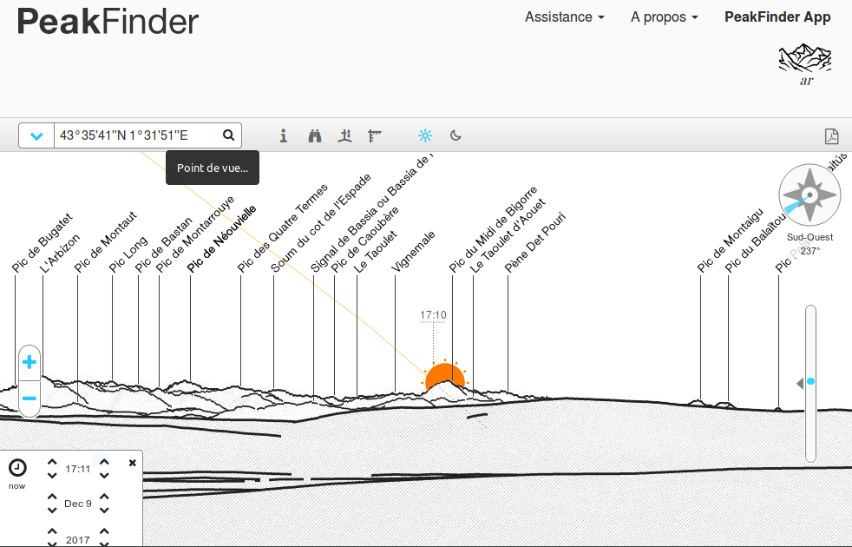Open the A propos dropdown menu
The height and width of the screenshot is (547, 852).
coord(664,17)
